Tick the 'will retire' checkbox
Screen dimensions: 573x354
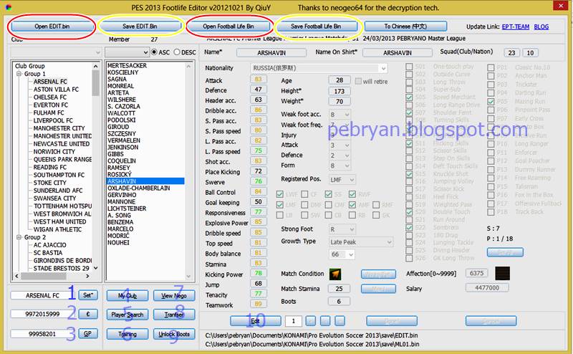click(x=358, y=81)
